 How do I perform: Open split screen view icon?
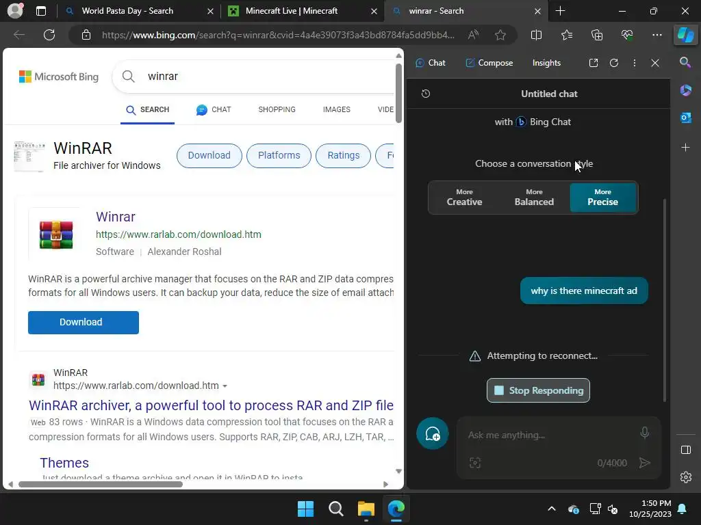[x=536, y=35]
